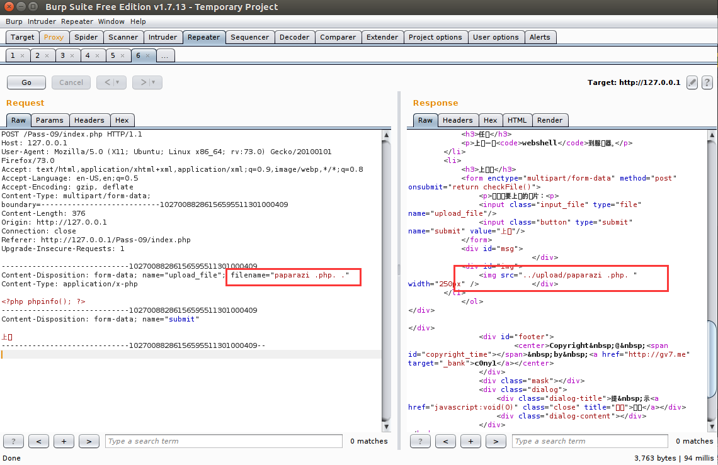Show response HTML view
The image size is (718, 465).
(x=517, y=120)
